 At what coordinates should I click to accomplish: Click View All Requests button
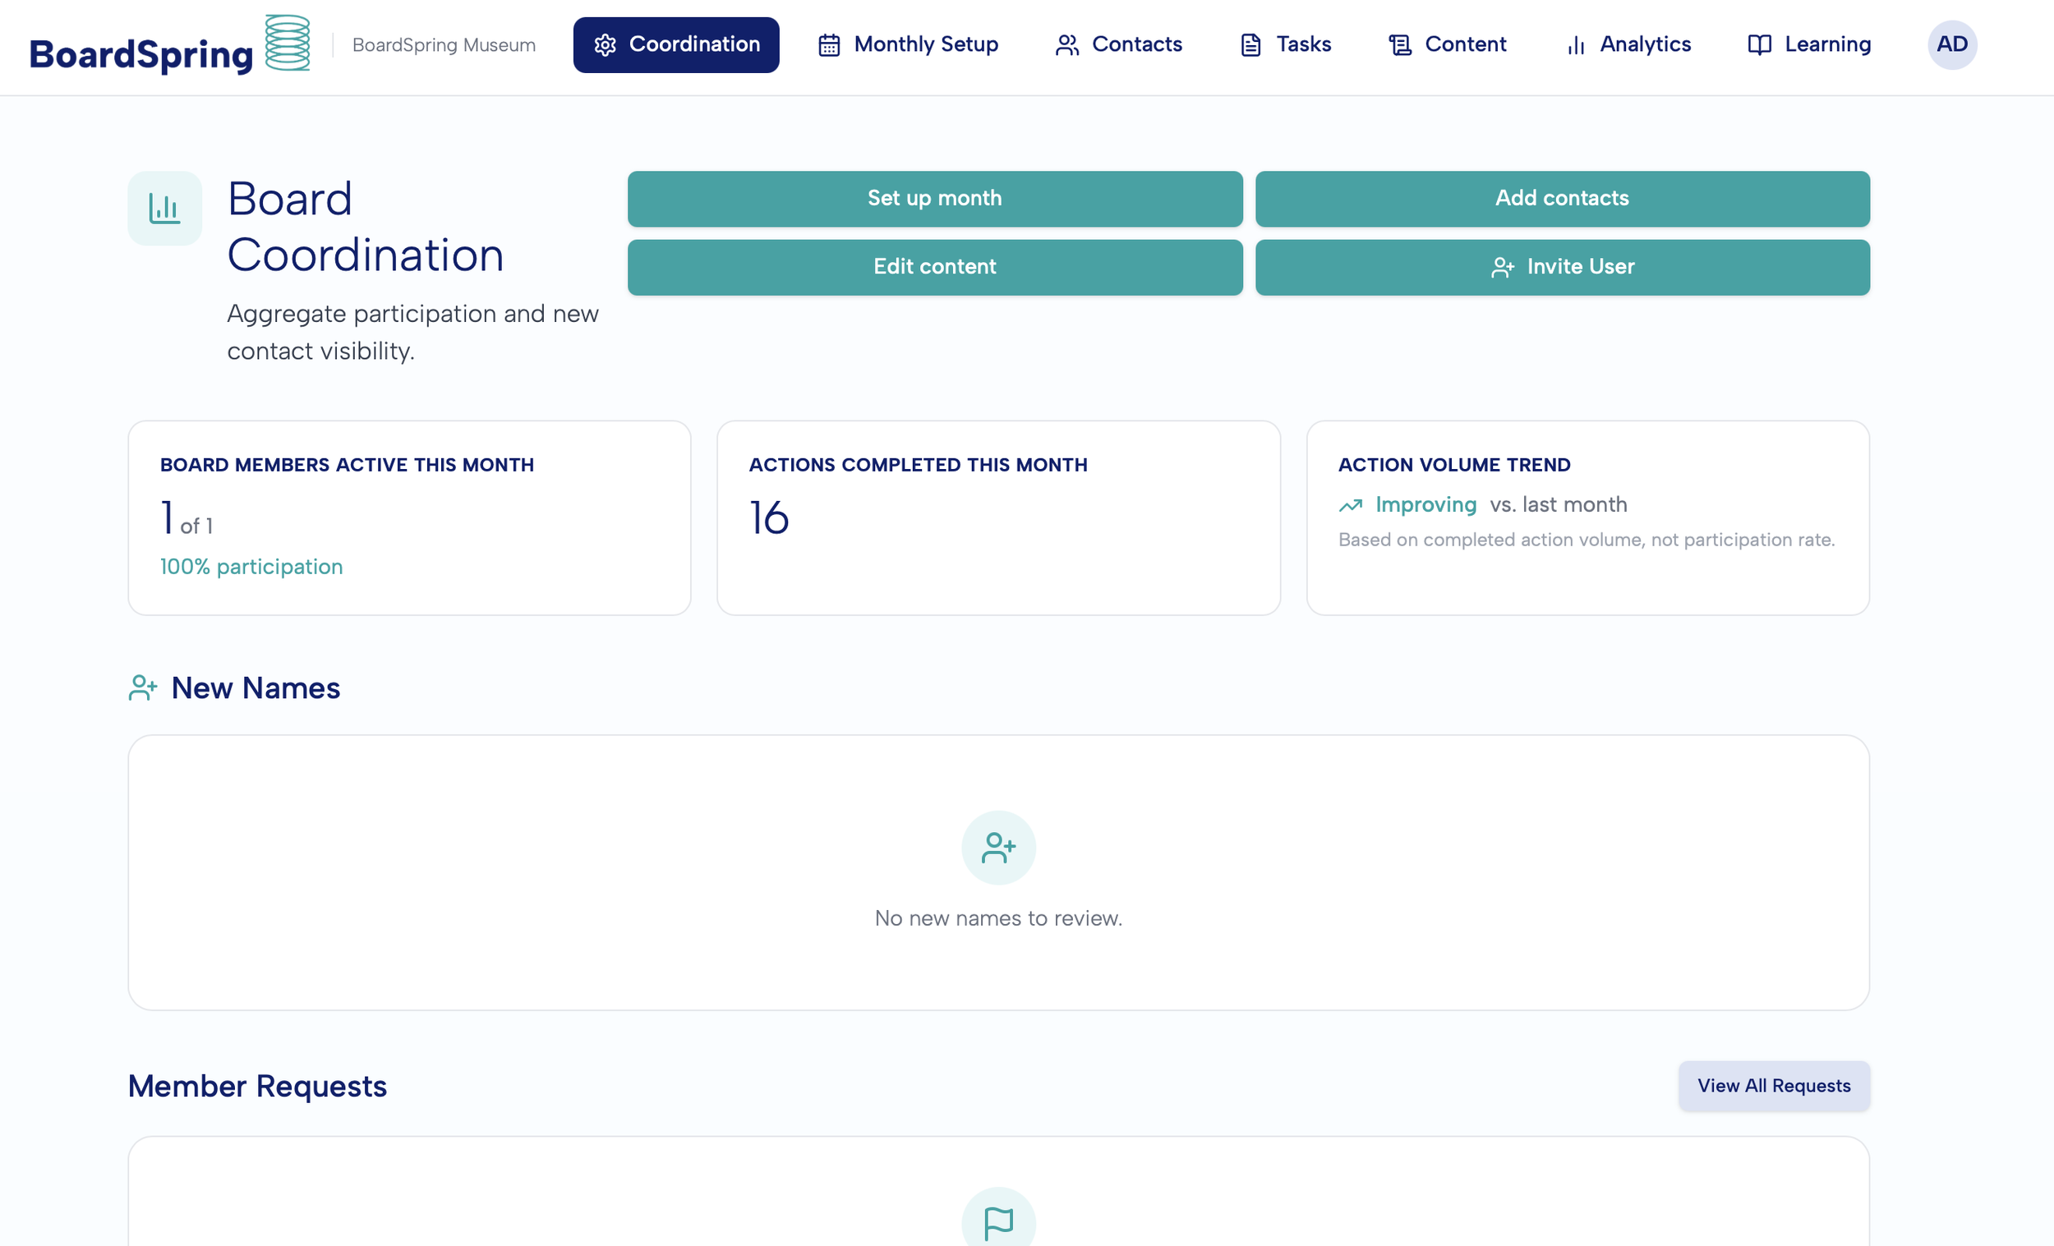1774,1085
